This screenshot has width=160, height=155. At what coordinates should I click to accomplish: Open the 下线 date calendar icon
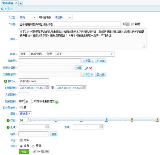pos(101,127)
